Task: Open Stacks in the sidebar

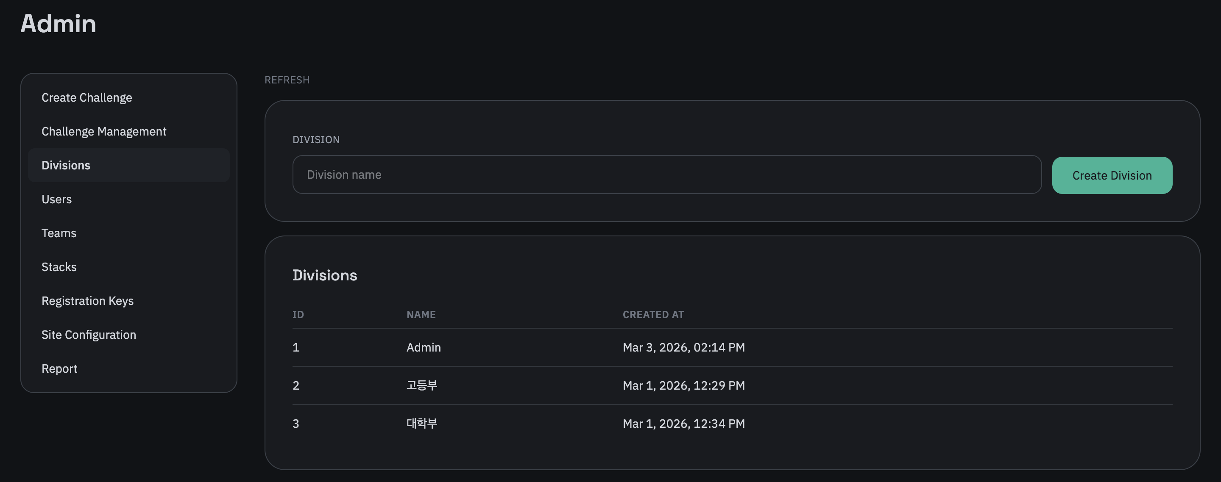Action: (x=59, y=267)
